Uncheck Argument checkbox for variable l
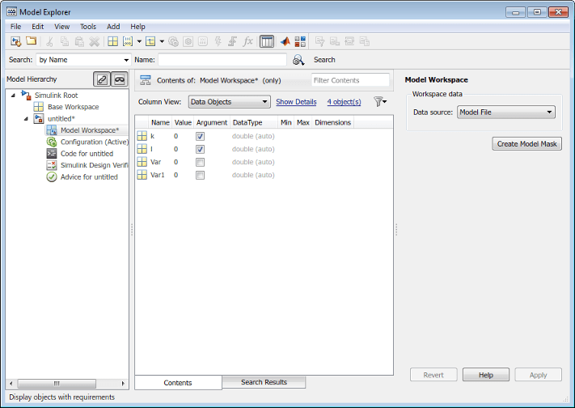This screenshot has width=575, height=408. point(200,150)
